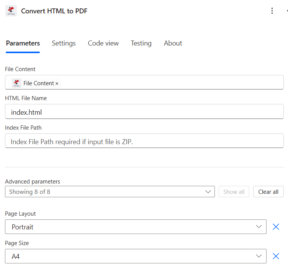Click empty area of File Content field
The image size is (288, 268).
172,83
